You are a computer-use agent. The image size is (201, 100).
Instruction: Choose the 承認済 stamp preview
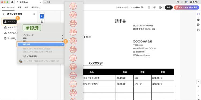[32, 28]
